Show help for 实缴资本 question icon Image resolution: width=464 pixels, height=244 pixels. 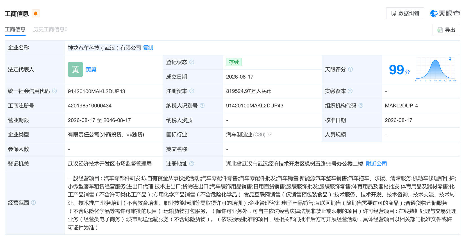[350, 91]
